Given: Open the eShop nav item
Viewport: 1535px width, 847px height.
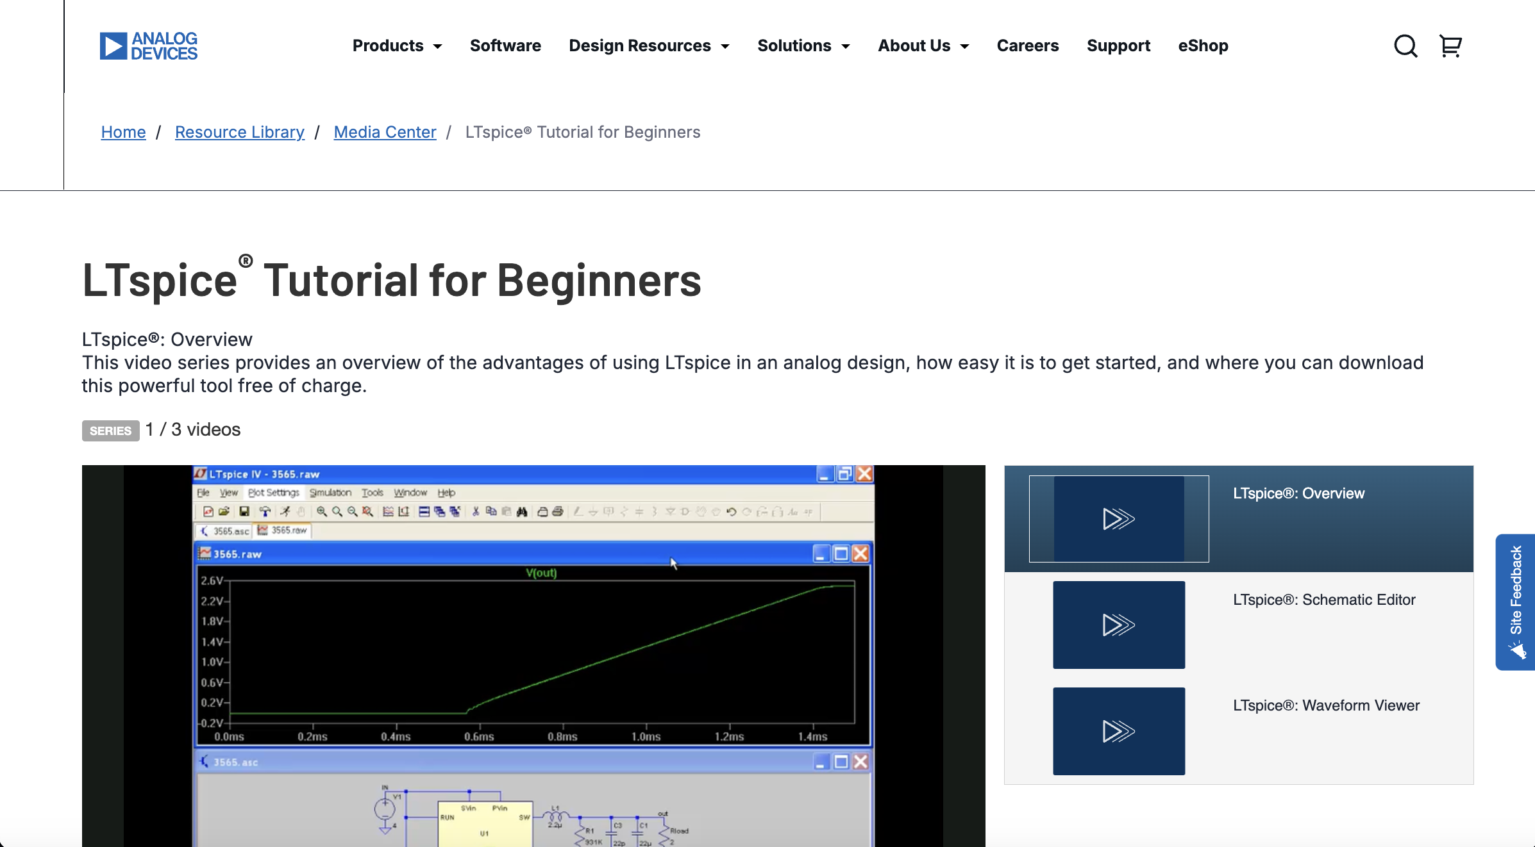Looking at the screenshot, I should [1203, 45].
